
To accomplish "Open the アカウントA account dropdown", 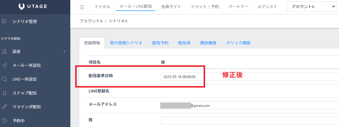I will pos(312,7).
